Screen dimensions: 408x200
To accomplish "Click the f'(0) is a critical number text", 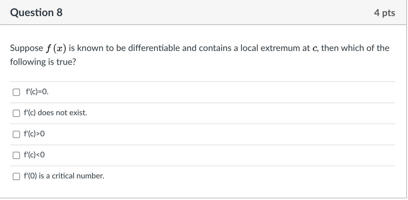I will (x=64, y=176).
